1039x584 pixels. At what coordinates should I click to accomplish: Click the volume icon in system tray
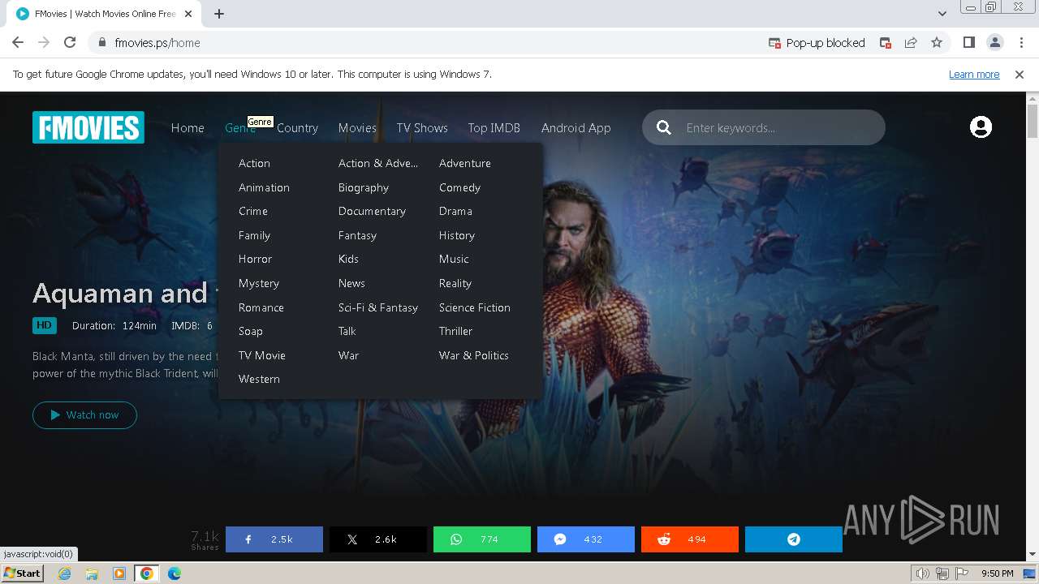pos(922,573)
